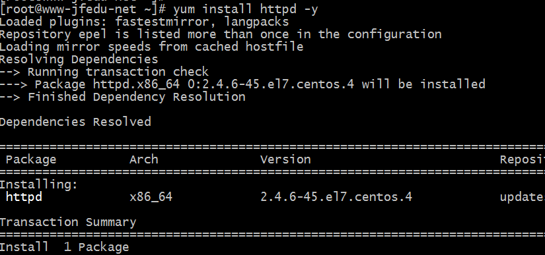This screenshot has height=255, width=545.
Task: Click the x86_64 architecture value
Action: pos(151,197)
